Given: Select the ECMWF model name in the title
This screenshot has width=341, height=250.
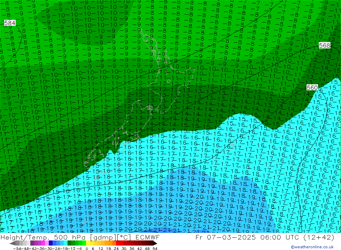Looking at the screenshot, I should click(x=147, y=237).
